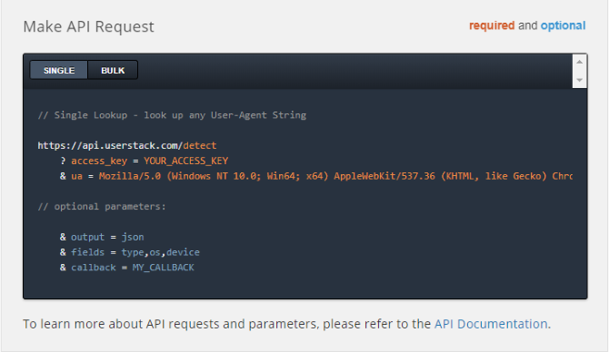This screenshot has width=609, height=352.
Task: Click the 'detect' endpoint text
Action: (200, 145)
